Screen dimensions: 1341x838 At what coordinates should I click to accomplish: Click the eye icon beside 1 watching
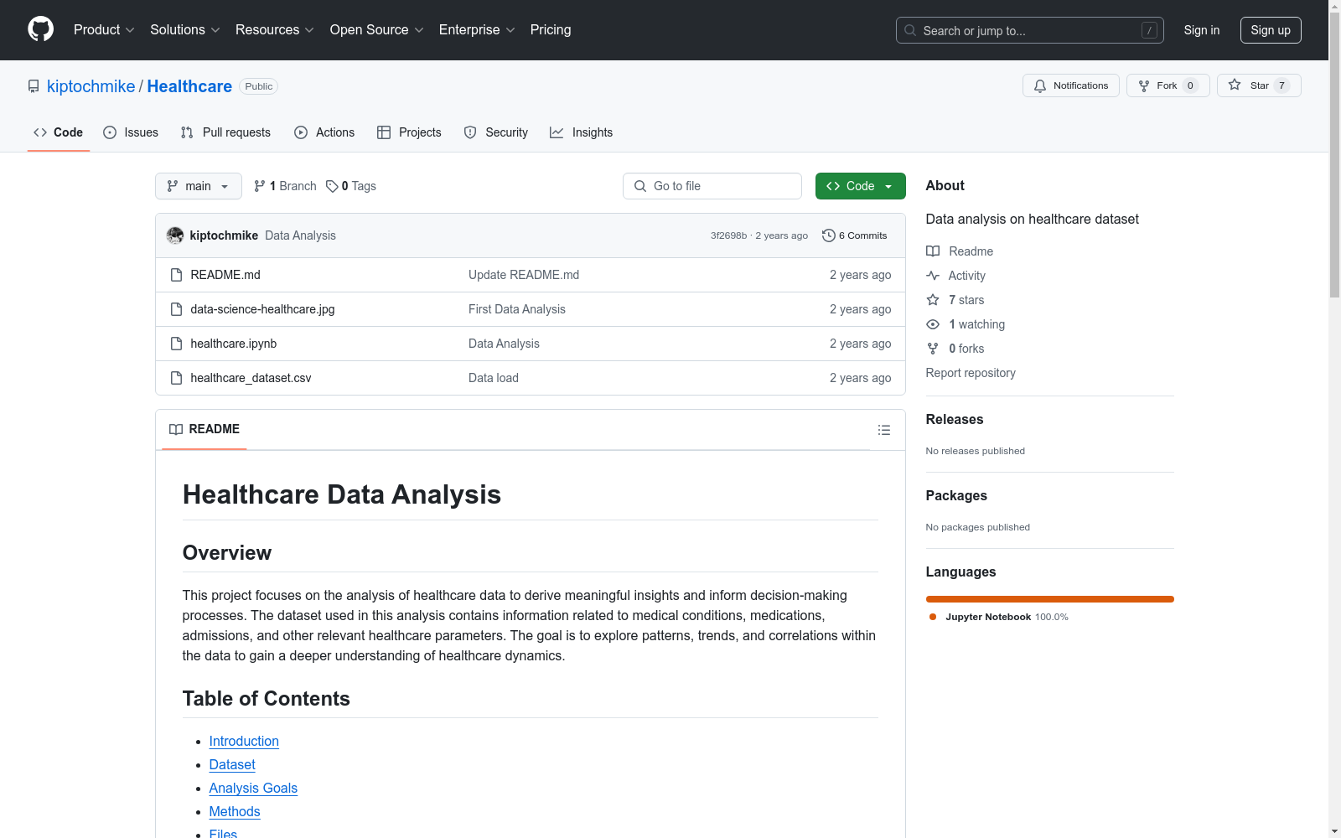pyautogui.click(x=933, y=324)
